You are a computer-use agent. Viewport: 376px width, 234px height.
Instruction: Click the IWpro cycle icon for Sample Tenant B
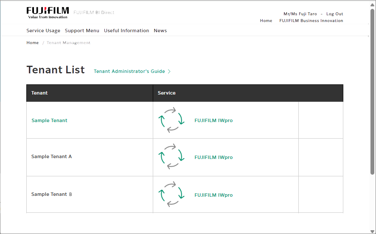point(171,194)
